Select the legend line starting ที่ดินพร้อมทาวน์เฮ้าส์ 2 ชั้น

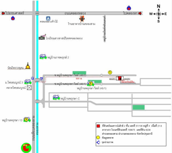[132, 126]
